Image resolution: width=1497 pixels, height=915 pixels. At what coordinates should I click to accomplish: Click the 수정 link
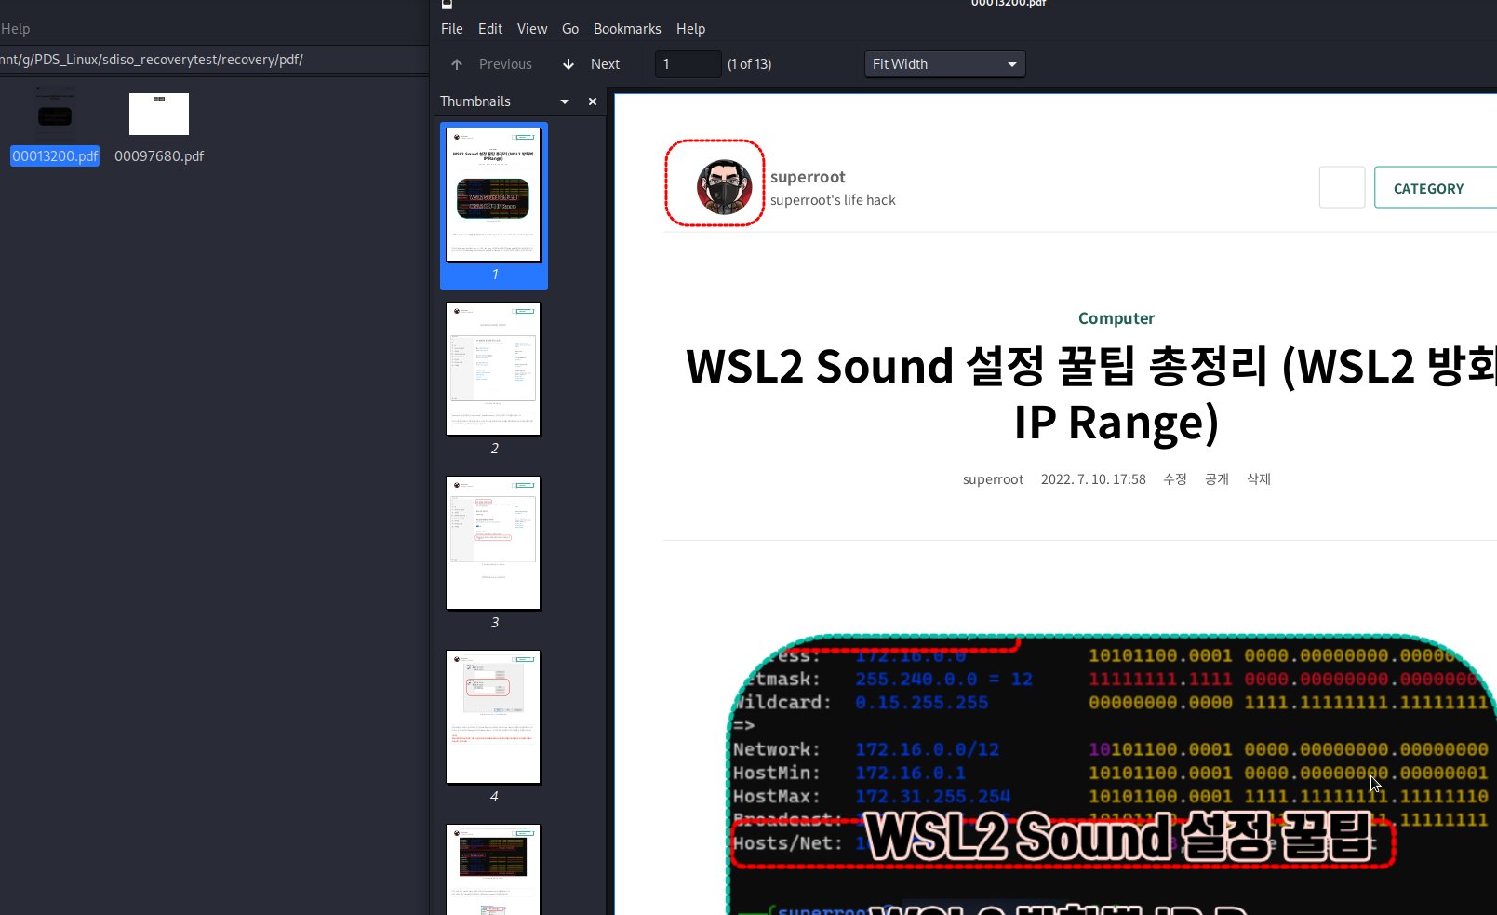[x=1175, y=479]
